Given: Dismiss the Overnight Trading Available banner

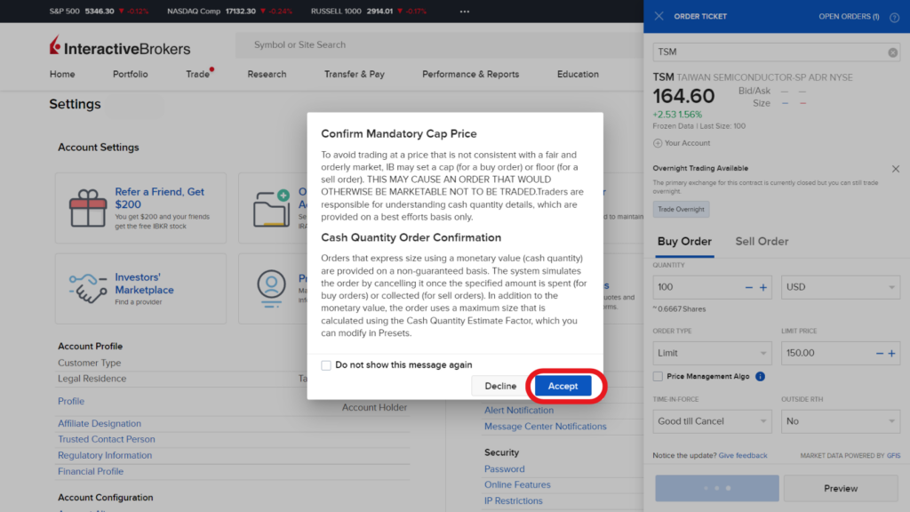Looking at the screenshot, I should [895, 168].
